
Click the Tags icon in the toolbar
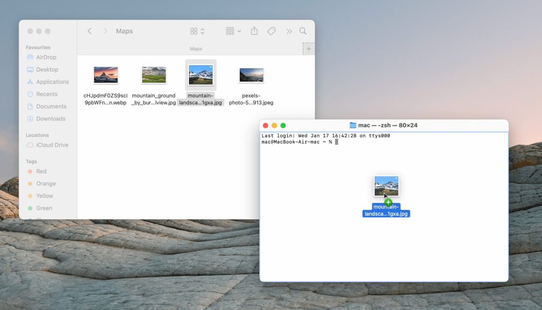point(272,31)
